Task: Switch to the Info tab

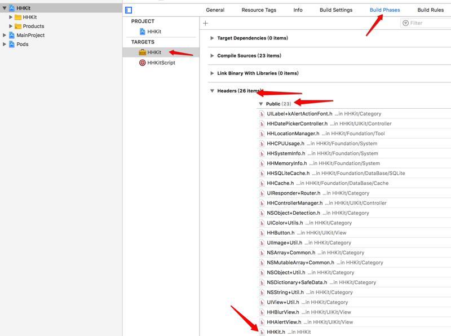Action: 298,10
